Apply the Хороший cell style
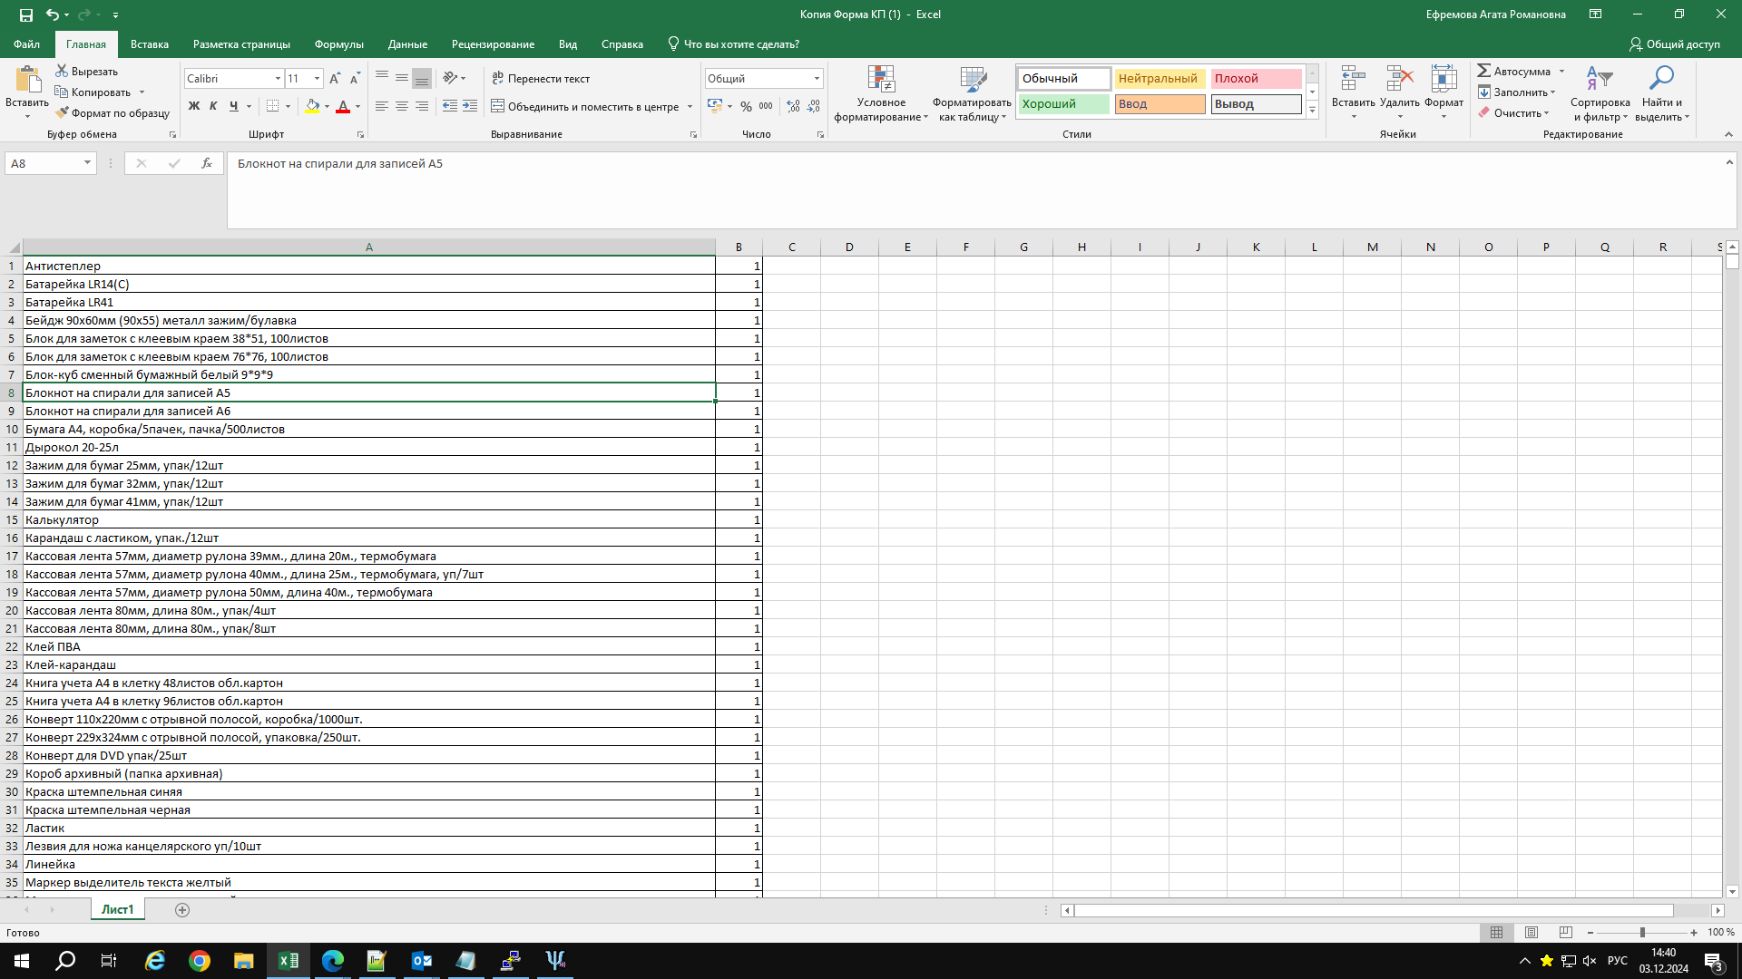Screen dimensions: 1742x979 1062,104
